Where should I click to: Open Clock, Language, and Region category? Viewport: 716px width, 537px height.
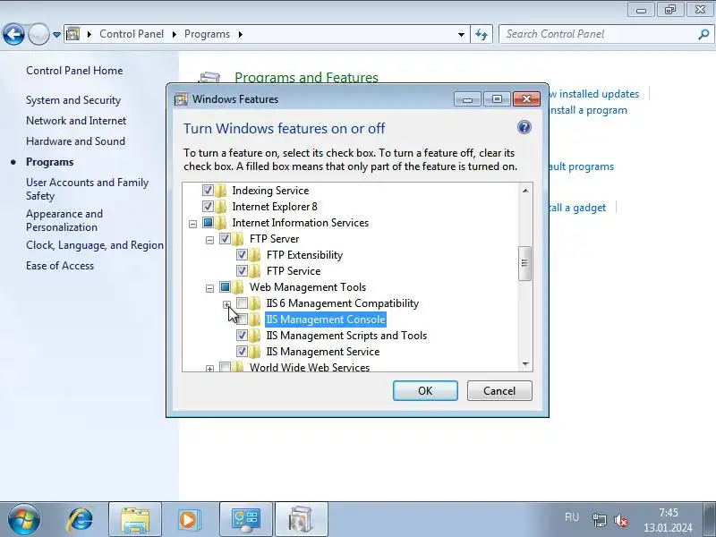95,245
